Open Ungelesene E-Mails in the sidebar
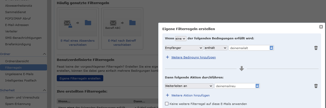This screenshot has width=326, height=108. pyautogui.click(x=19, y=74)
